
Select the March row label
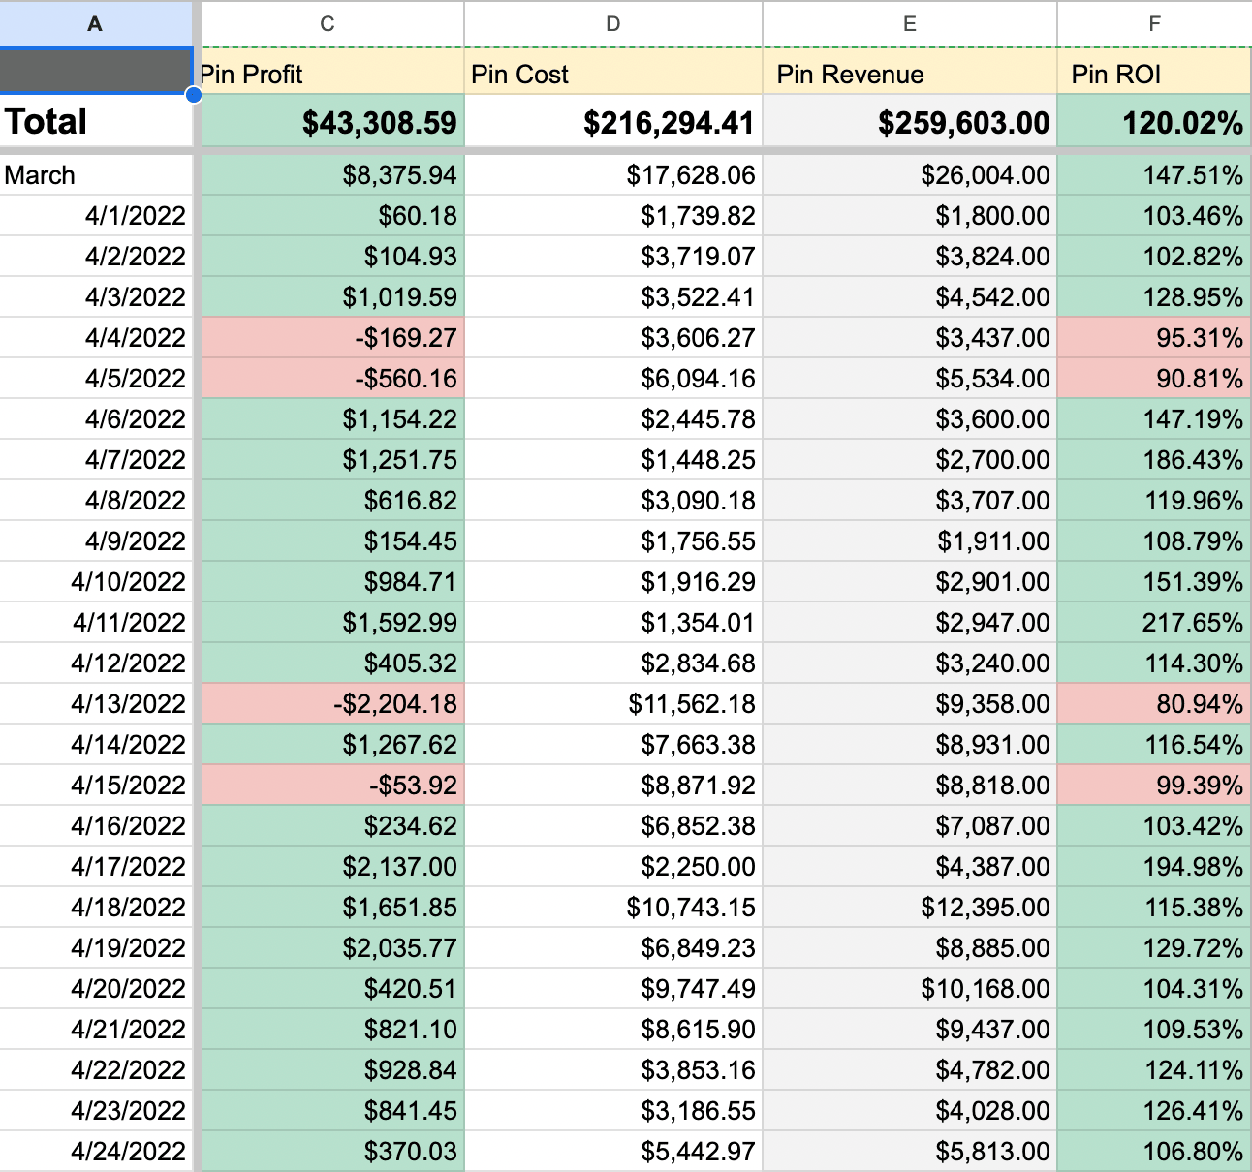point(95,175)
